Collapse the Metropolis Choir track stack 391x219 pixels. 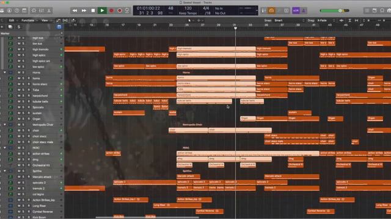tap(4, 124)
